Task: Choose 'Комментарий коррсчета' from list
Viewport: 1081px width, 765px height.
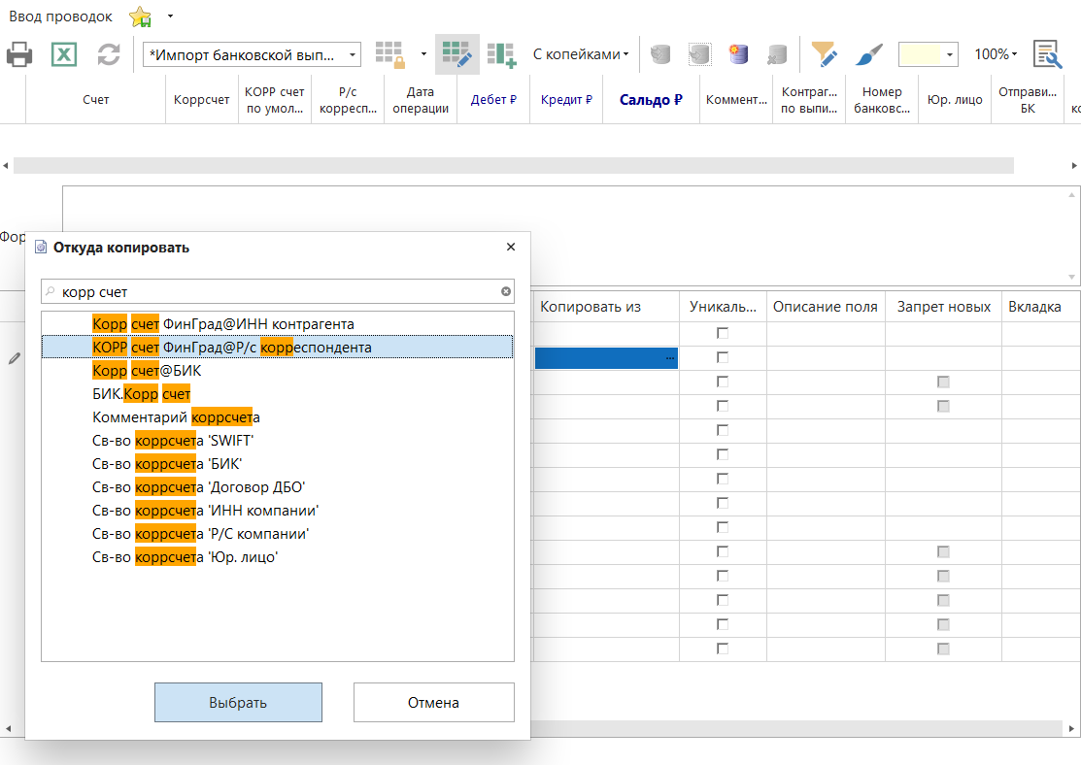Action: 176,417
